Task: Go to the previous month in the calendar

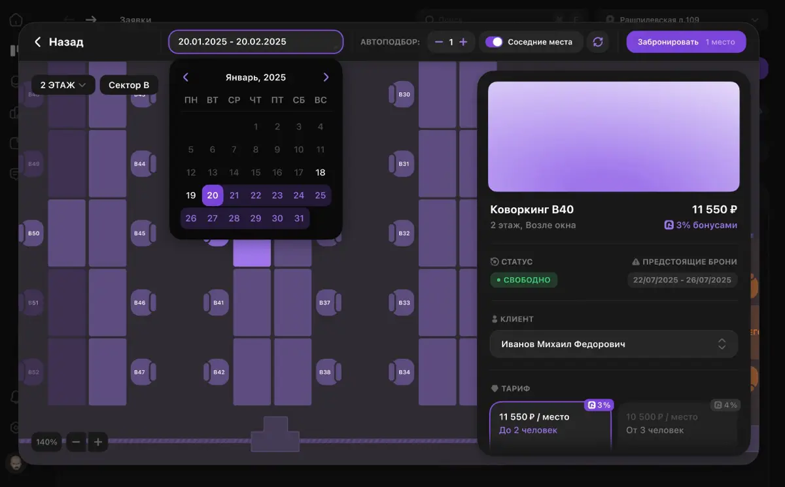Action: click(186, 77)
